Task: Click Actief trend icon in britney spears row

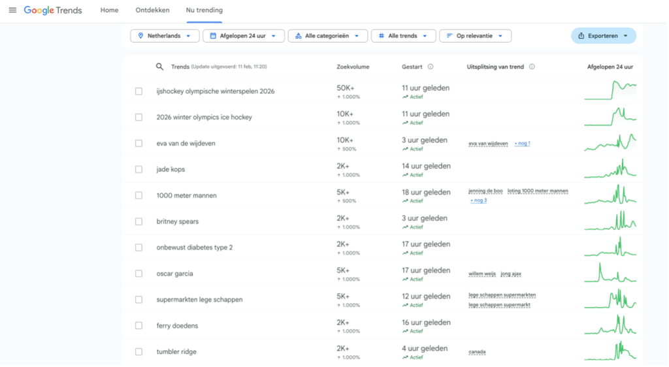Action: 405,227
